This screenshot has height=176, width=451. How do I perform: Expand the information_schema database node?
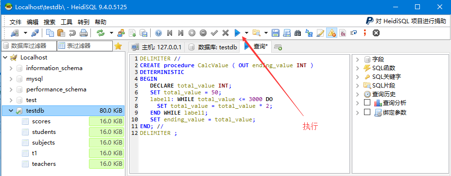point(11,68)
